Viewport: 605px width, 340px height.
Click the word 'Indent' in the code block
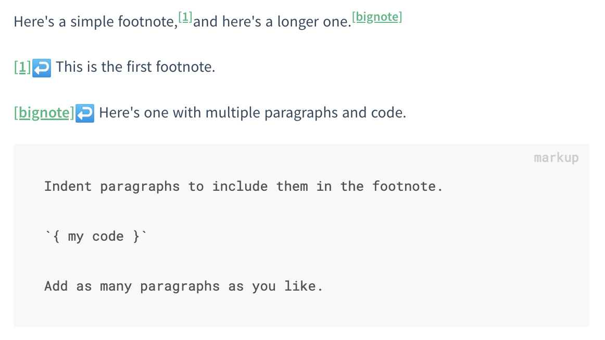tap(68, 186)
